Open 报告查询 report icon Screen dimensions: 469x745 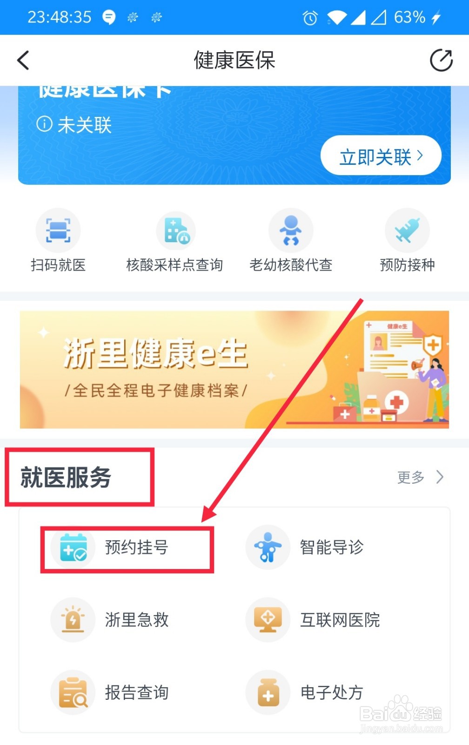click(x=73, y=692)
